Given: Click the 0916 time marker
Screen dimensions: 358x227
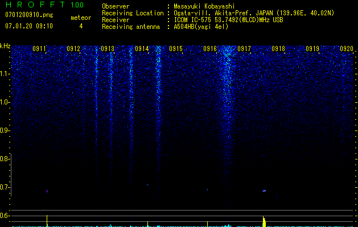Looking at the screenshot, I should click(x=210, y=49).
